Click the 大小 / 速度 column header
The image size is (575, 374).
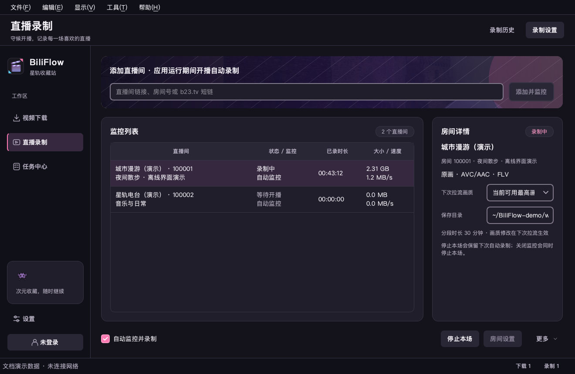coord(387,151)
